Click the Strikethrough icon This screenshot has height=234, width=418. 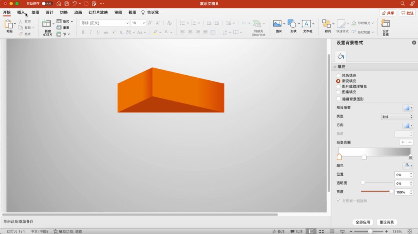coord(106,32)
